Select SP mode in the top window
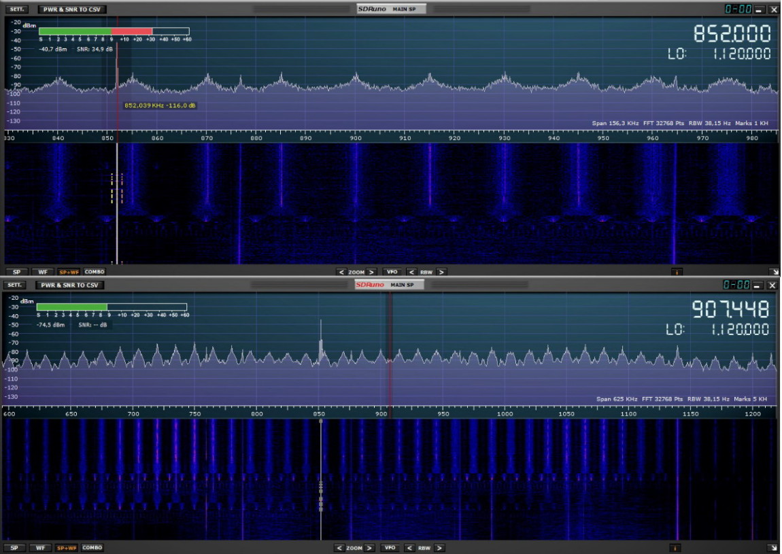 (16, 272)
